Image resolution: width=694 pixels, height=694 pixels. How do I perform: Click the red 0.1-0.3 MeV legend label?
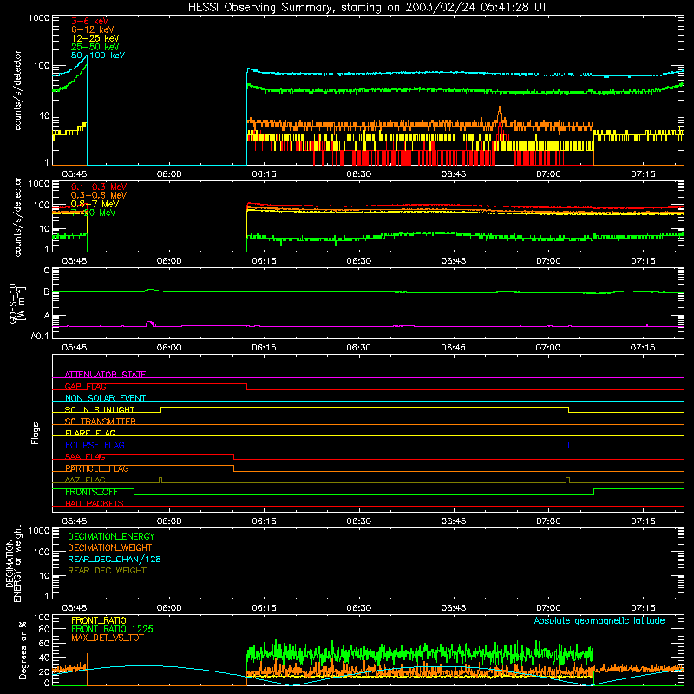point(99,187)
